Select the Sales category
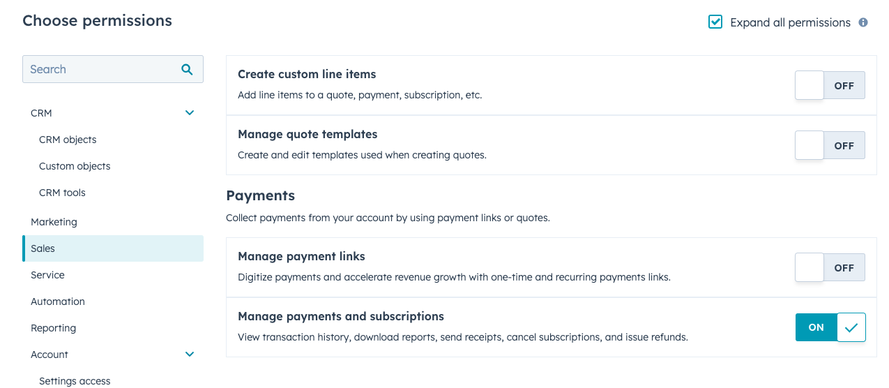This screenshot has height=388, width=889. (x=43, y=248)
